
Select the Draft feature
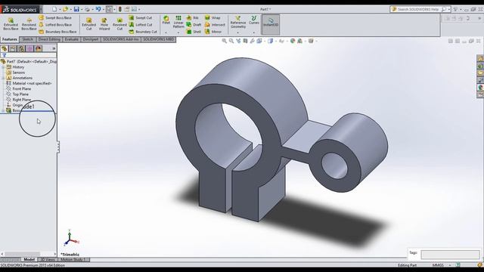[x=194, y=25]
